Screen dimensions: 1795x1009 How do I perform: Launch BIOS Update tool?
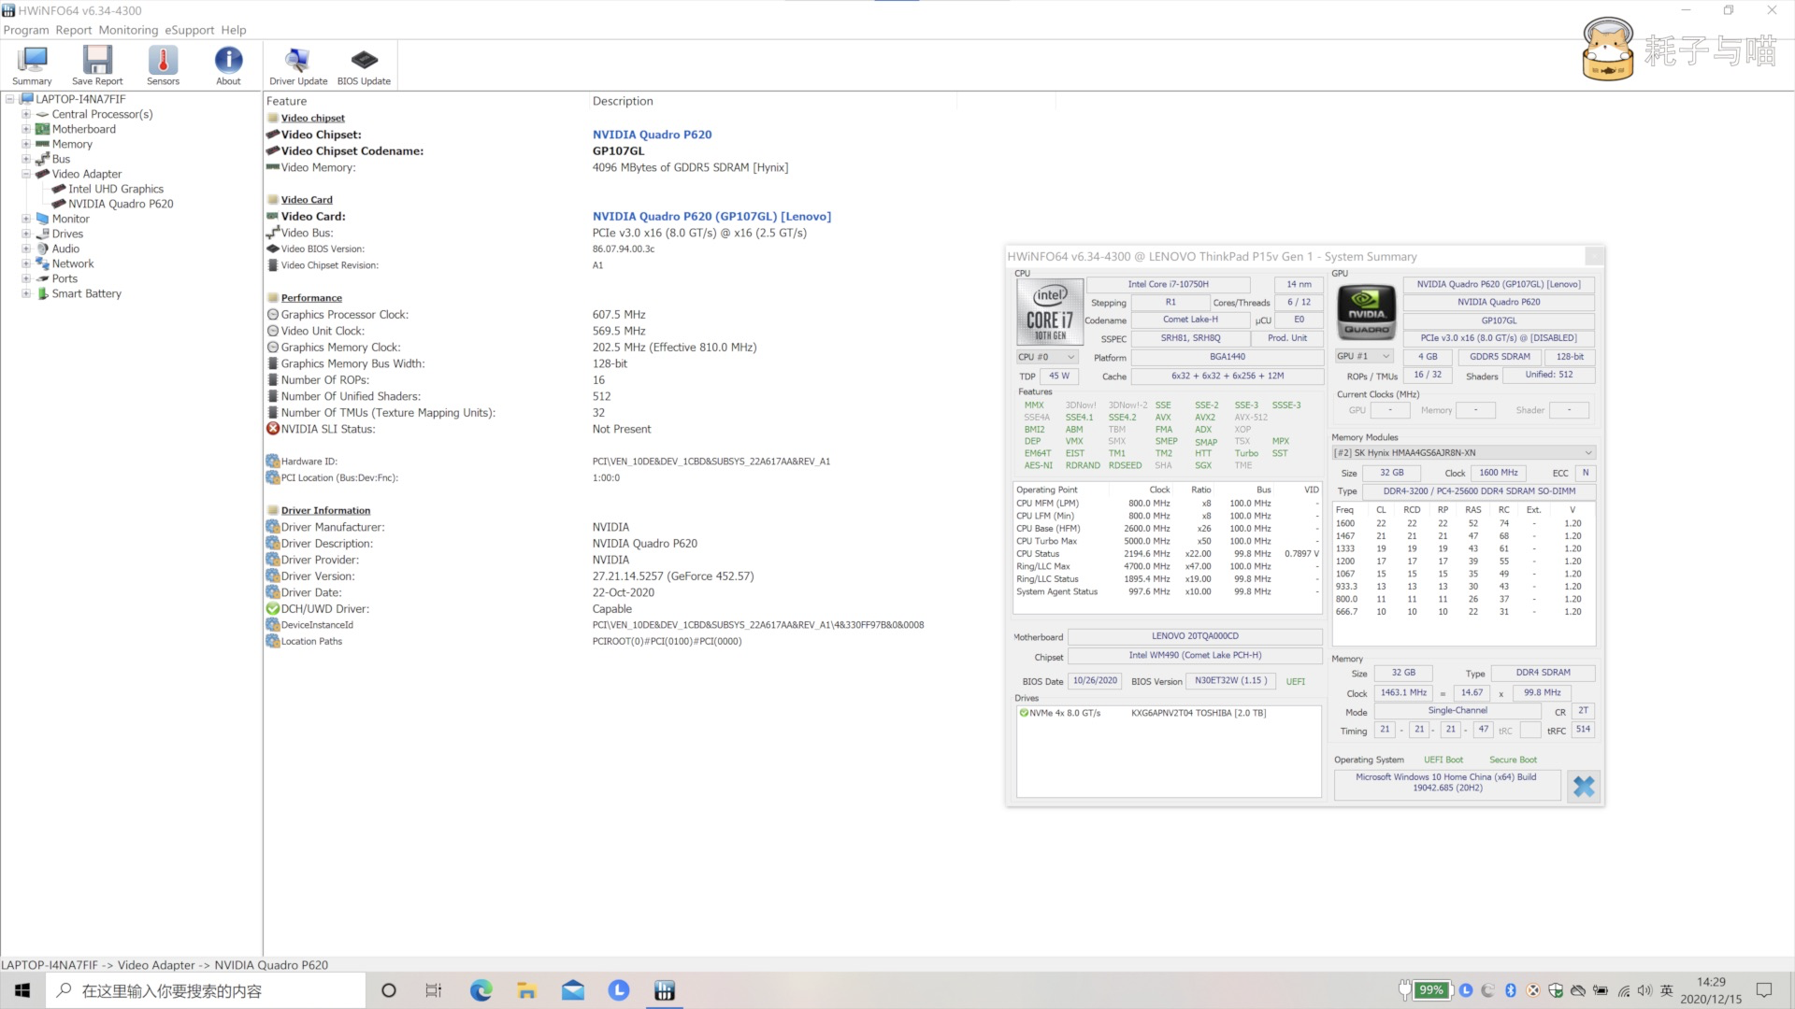[364, 66]
